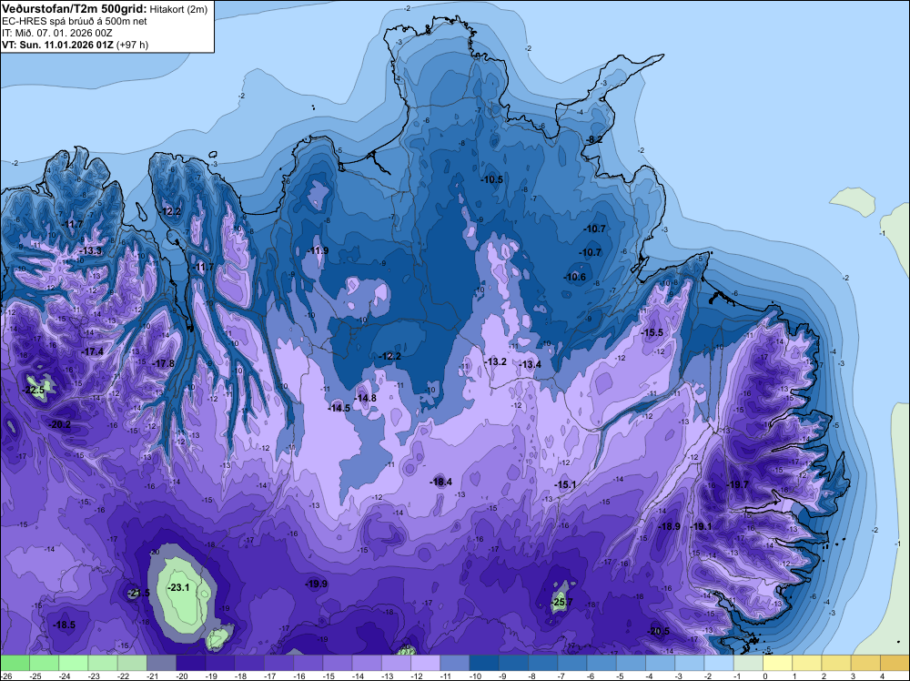Click the -15.1 temperature label
910x681 pixels.
[x=565, y=484]
